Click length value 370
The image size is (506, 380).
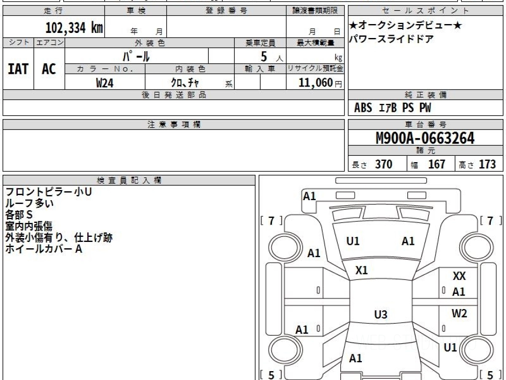(384, 164)
